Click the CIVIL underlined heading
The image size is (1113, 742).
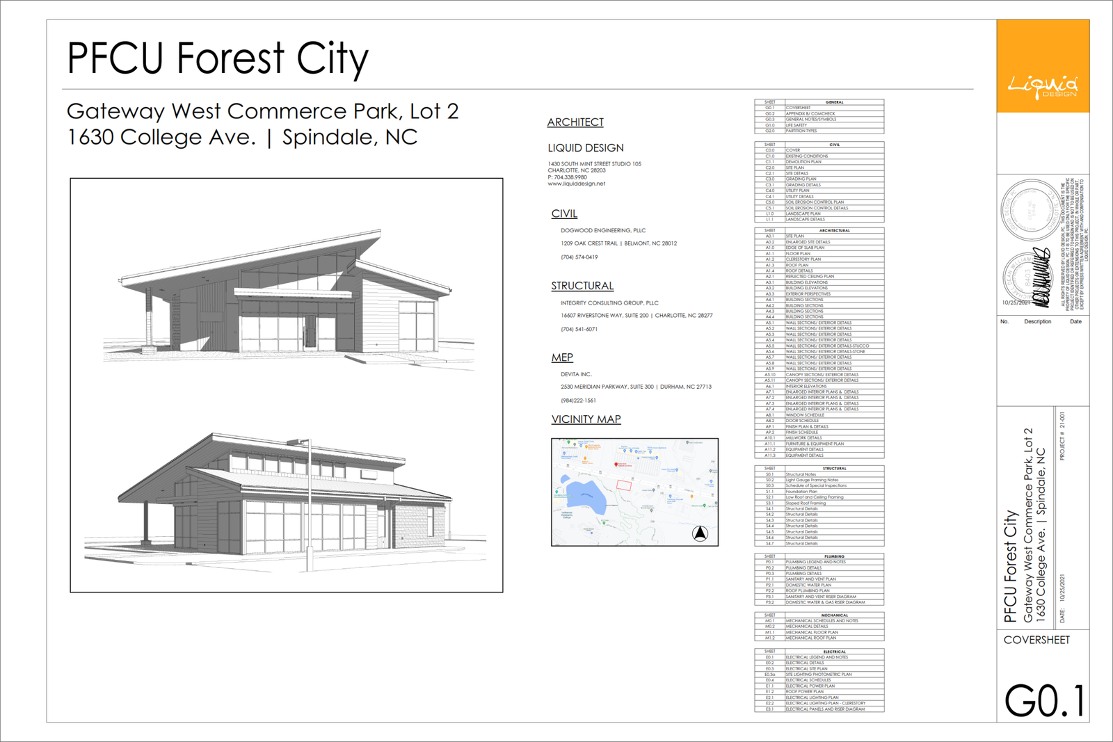point(564,213)
